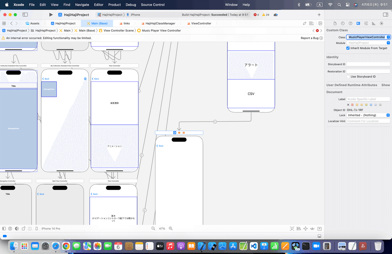This screenshot has height=254, width=392.
Task: Toggle the navigator sidebar in toolbar
Action: tap(25, 15)
